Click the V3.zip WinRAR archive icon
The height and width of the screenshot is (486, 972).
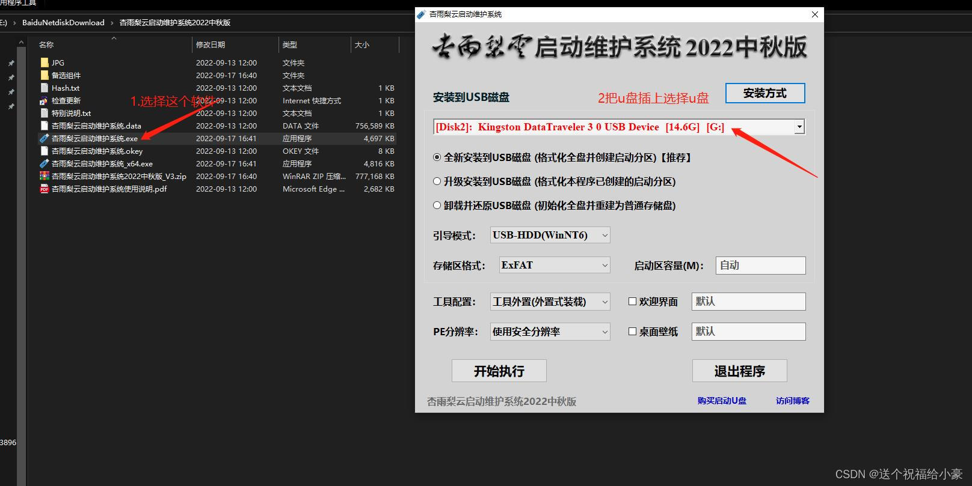click(x=44, y=176)
